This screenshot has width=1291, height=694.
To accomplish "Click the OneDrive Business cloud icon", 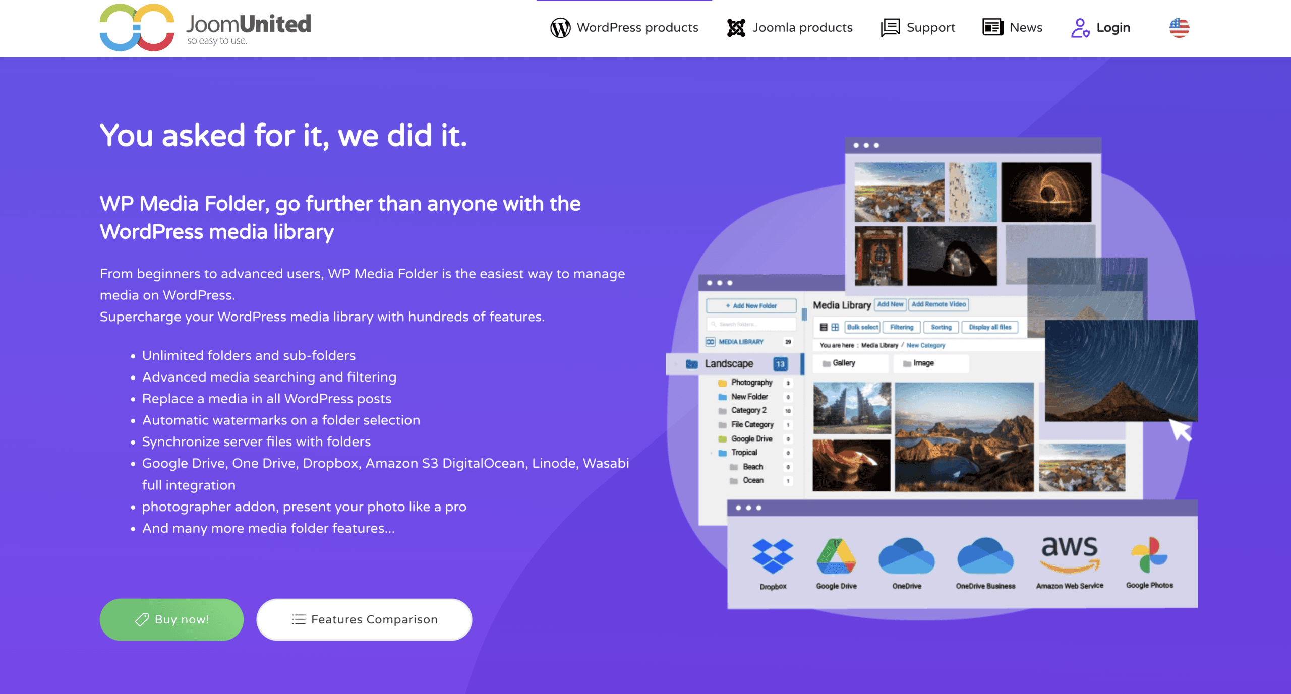I will [985, 555].
